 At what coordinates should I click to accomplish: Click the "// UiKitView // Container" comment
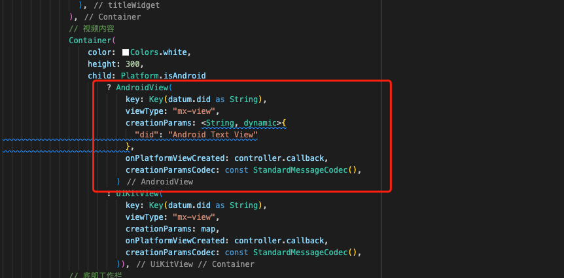(196, 264)
